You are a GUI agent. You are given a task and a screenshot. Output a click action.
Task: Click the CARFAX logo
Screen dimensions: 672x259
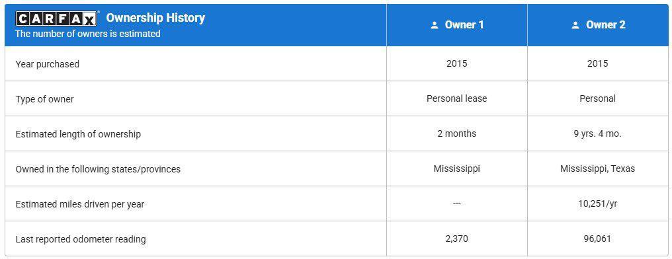56,18
